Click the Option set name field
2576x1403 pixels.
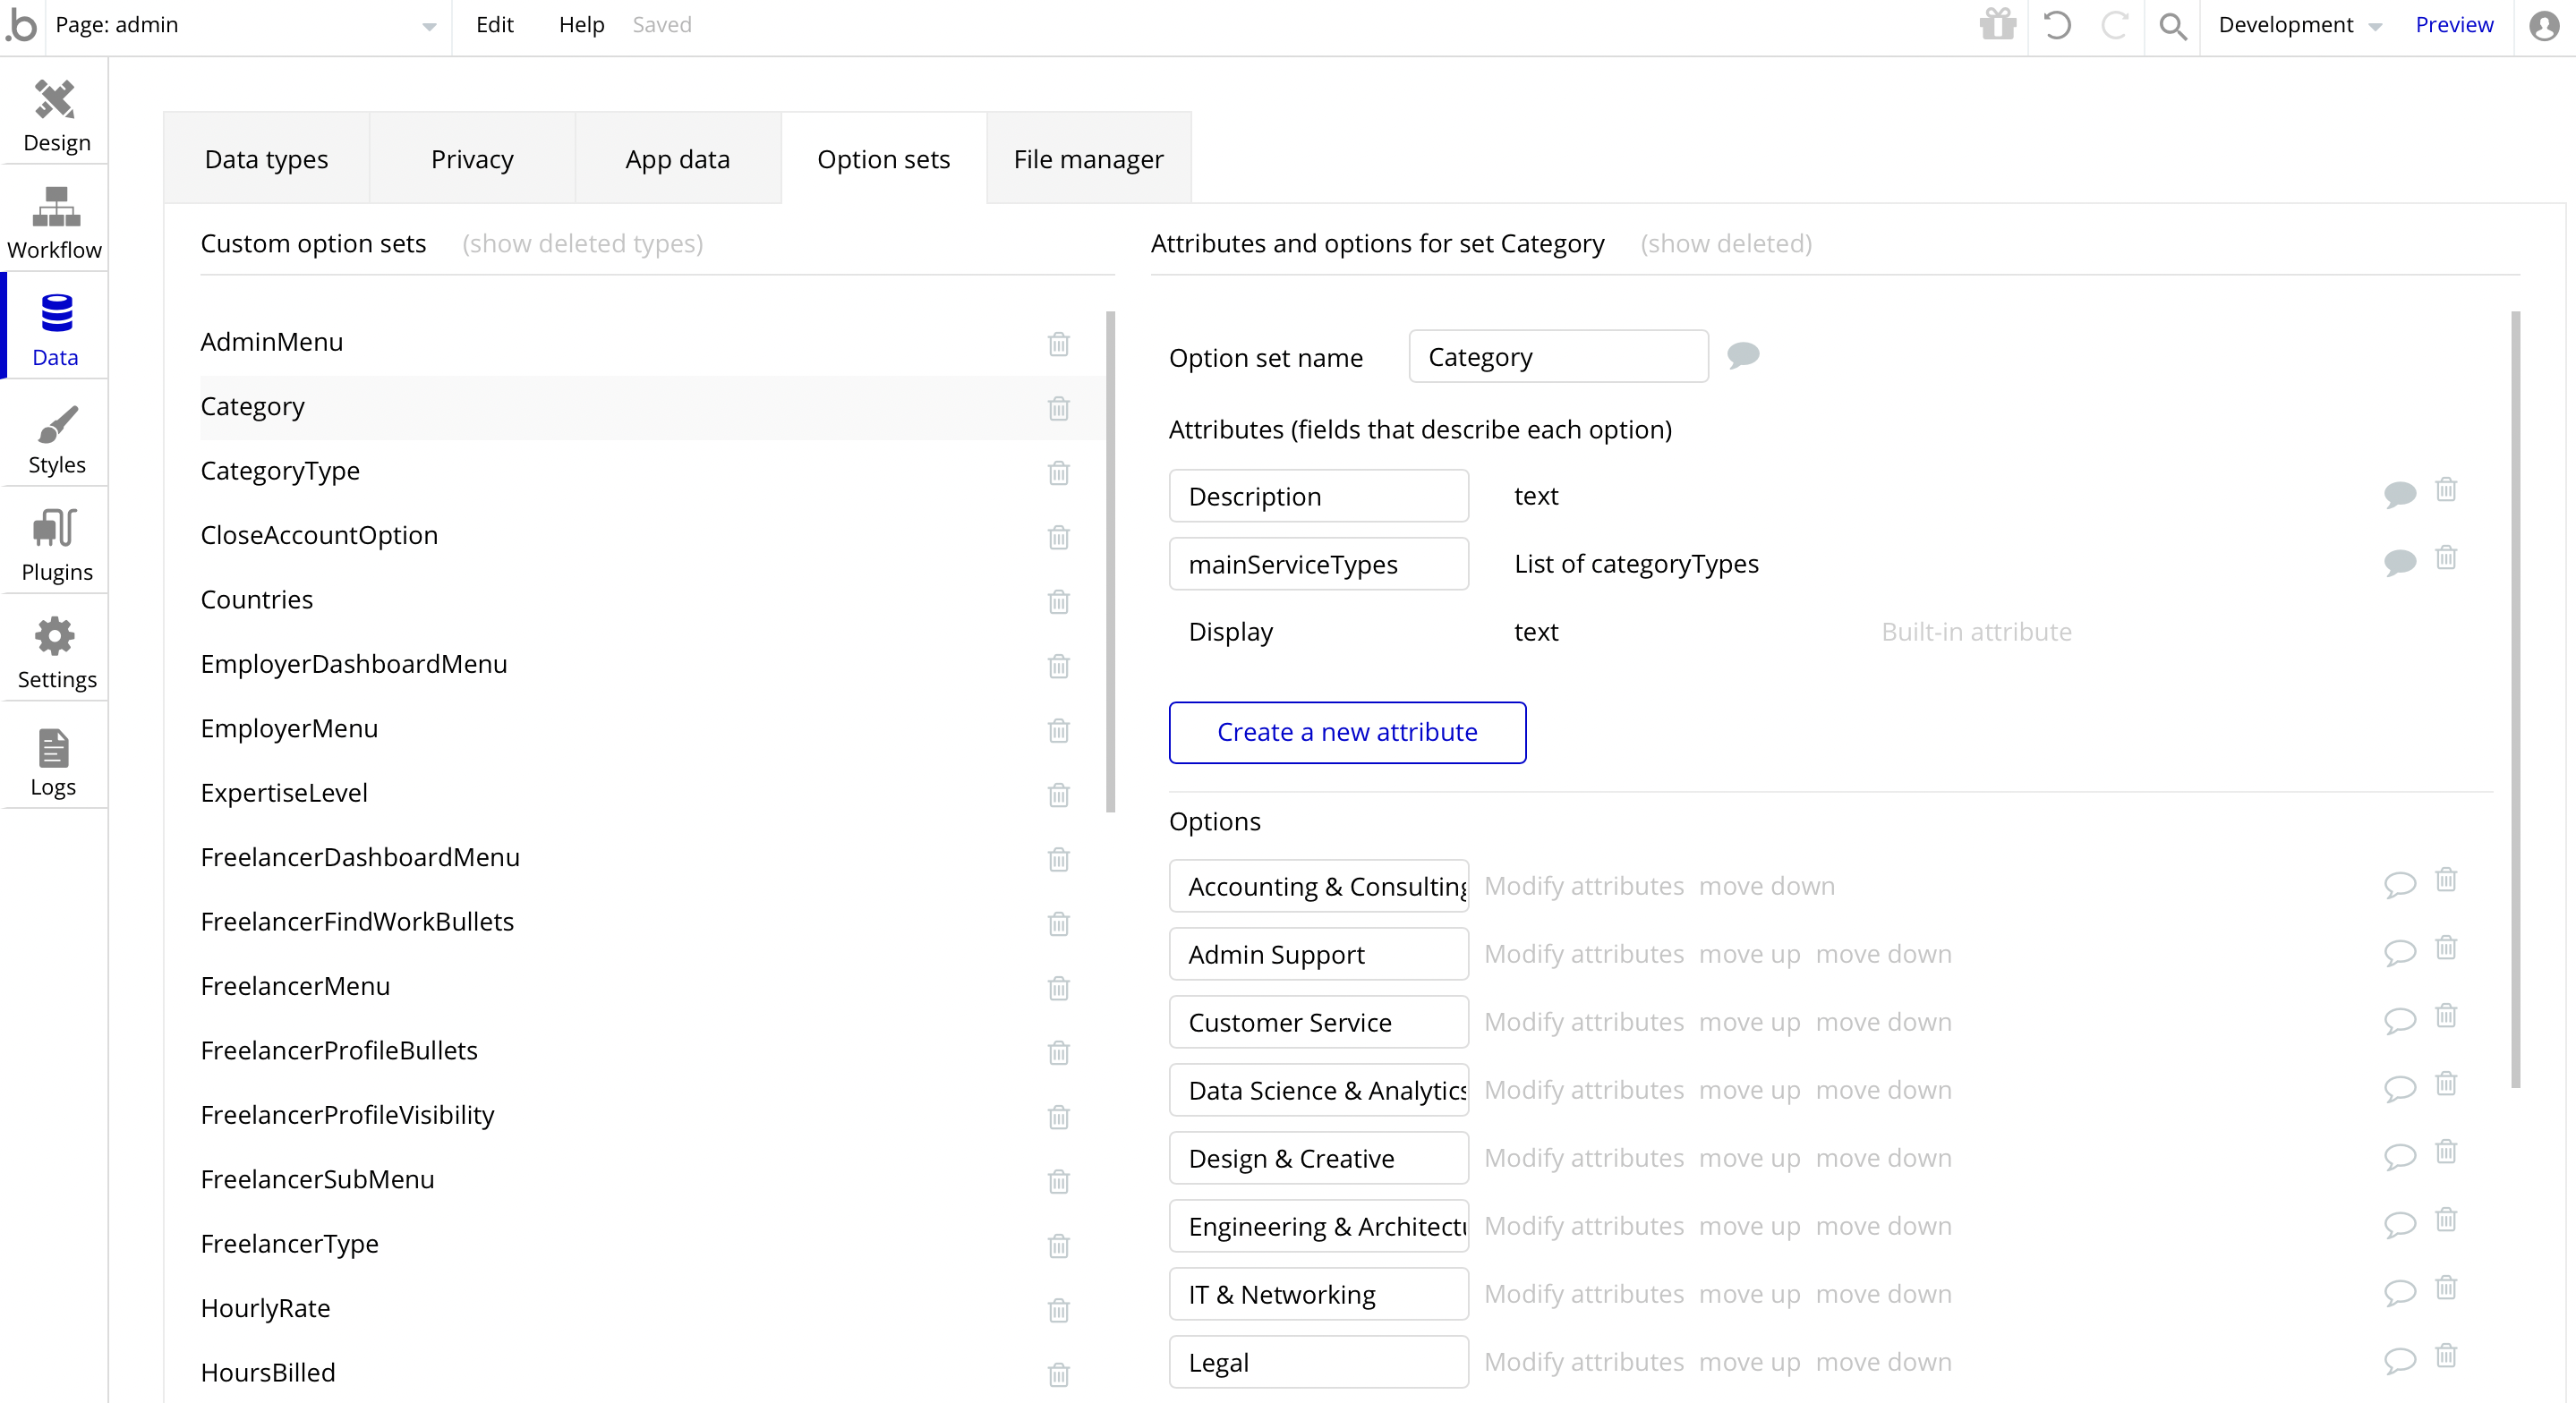tap(1557, 357)
